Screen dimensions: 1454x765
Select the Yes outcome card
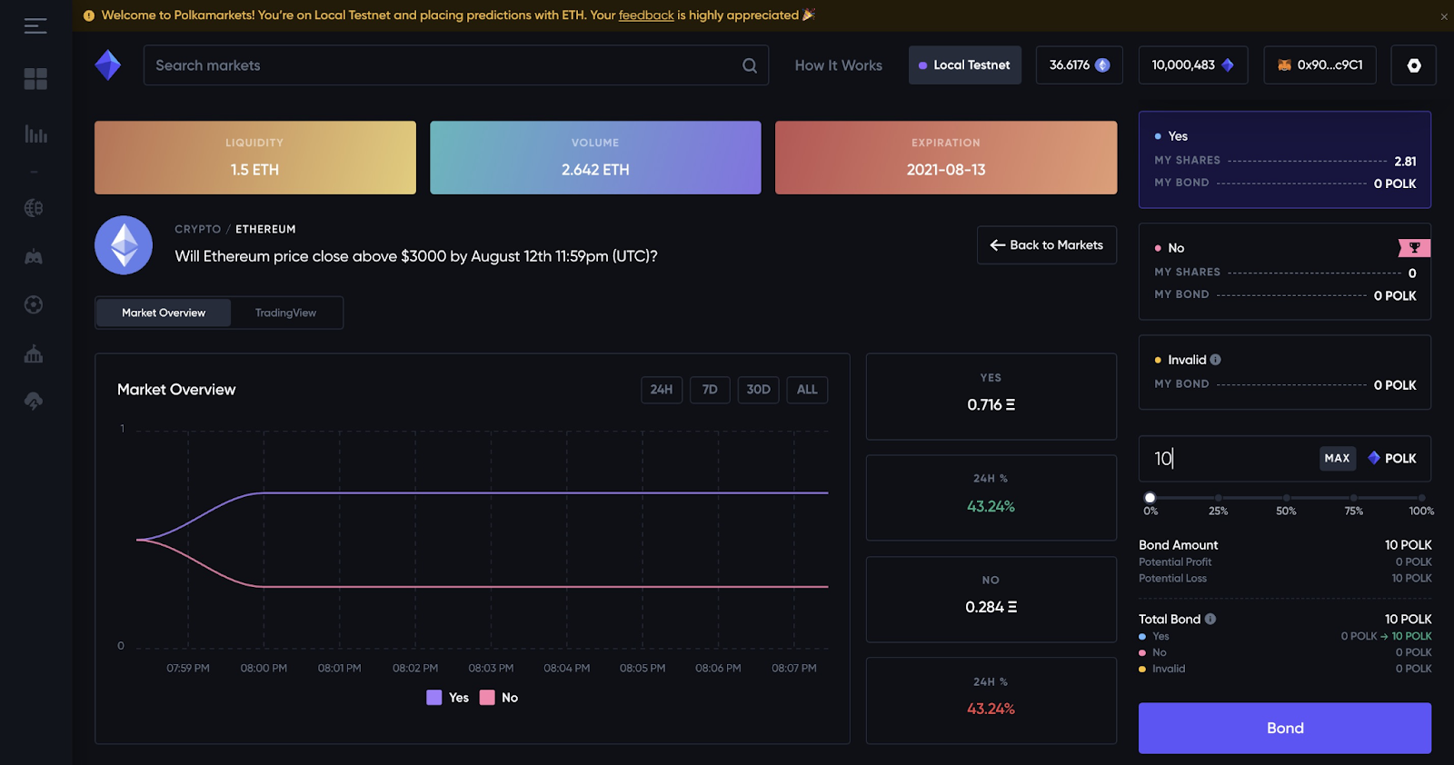(x=1285, y=160)
